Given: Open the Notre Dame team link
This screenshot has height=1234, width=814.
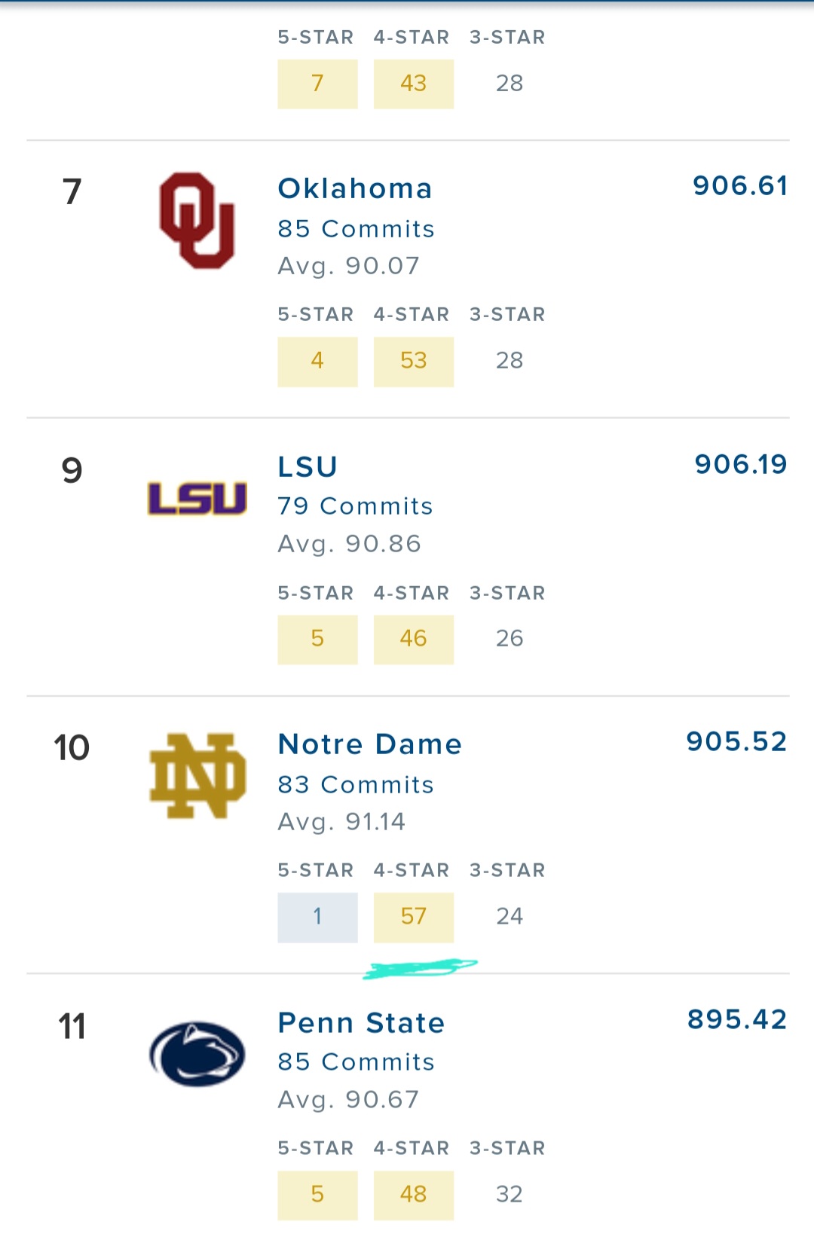Looking at the screenshot, I should (369, 744).
